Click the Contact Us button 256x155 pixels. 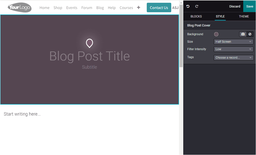click(x=159, y=7)
